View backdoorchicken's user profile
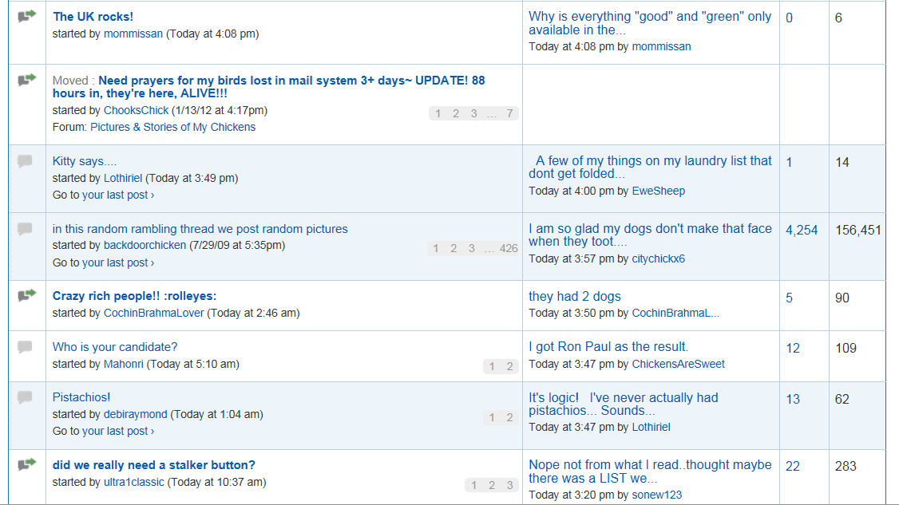 tap(145, 245)
